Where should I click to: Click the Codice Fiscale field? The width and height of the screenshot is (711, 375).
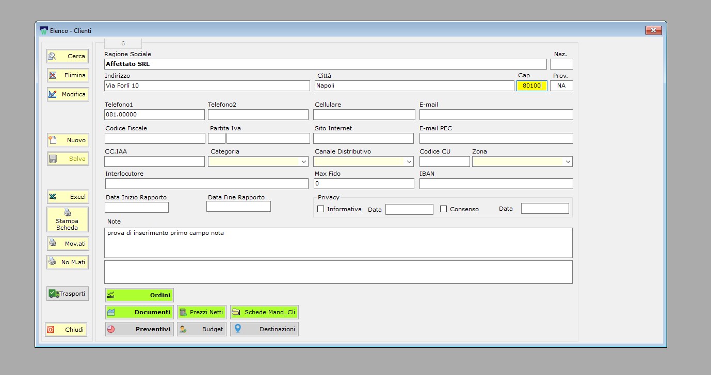point(155,138)
